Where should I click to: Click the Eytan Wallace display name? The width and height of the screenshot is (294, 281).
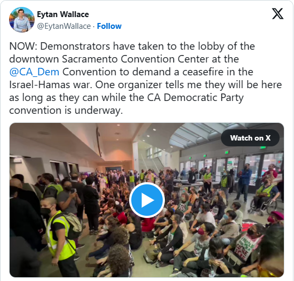(63, 14)
